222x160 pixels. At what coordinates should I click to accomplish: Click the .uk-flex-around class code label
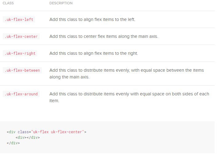(x=21, y=94)
